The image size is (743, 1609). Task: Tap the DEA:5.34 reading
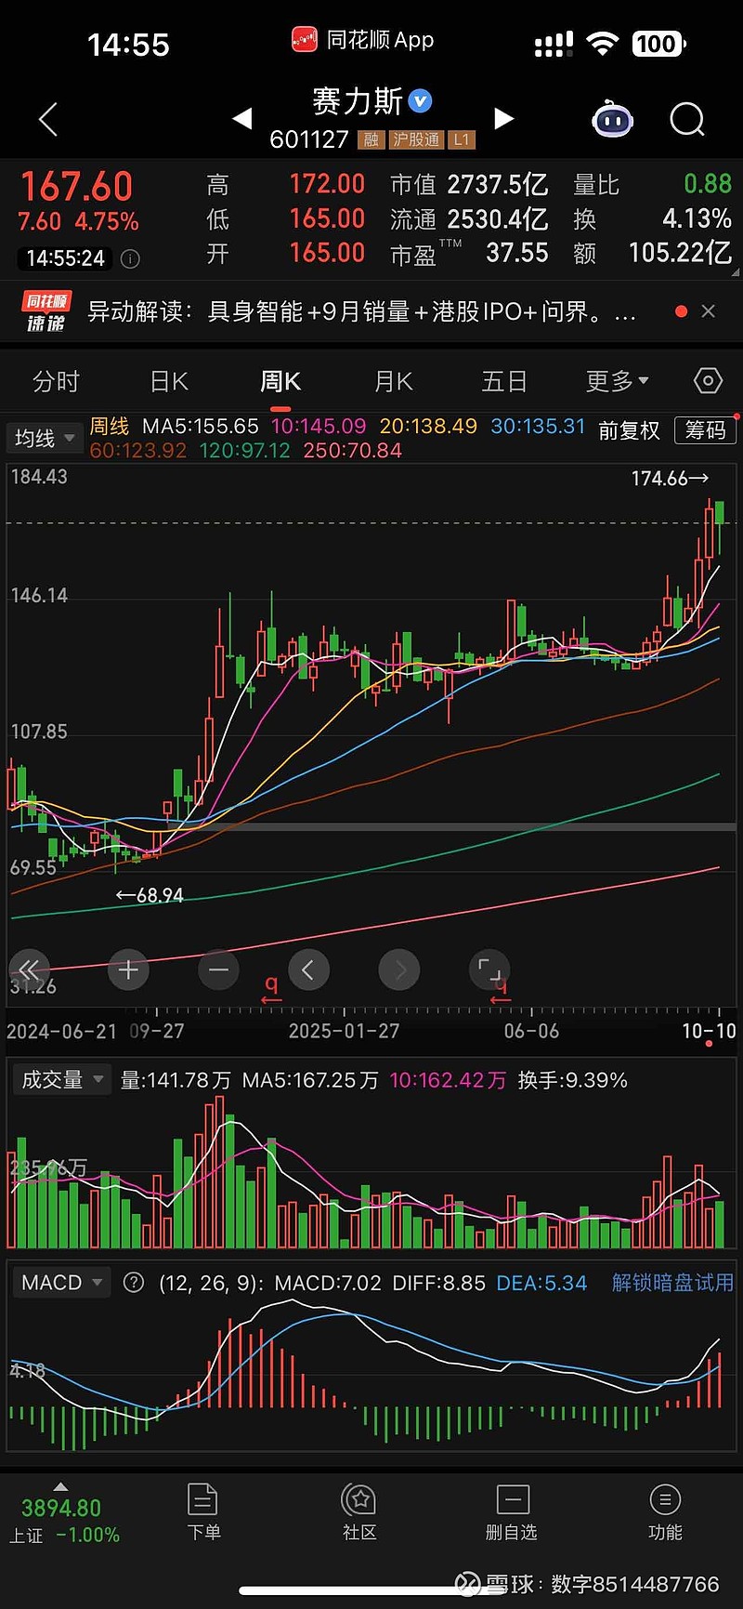click(541, 1283)
